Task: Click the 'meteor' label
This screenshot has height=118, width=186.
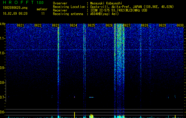Action: pos(42,9)
